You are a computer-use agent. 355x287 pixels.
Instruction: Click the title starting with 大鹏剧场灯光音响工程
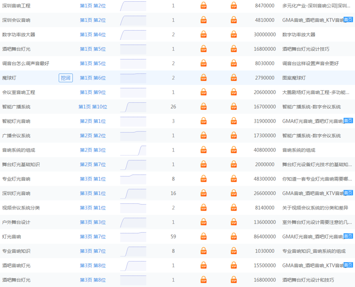click(x=316, y=92)
